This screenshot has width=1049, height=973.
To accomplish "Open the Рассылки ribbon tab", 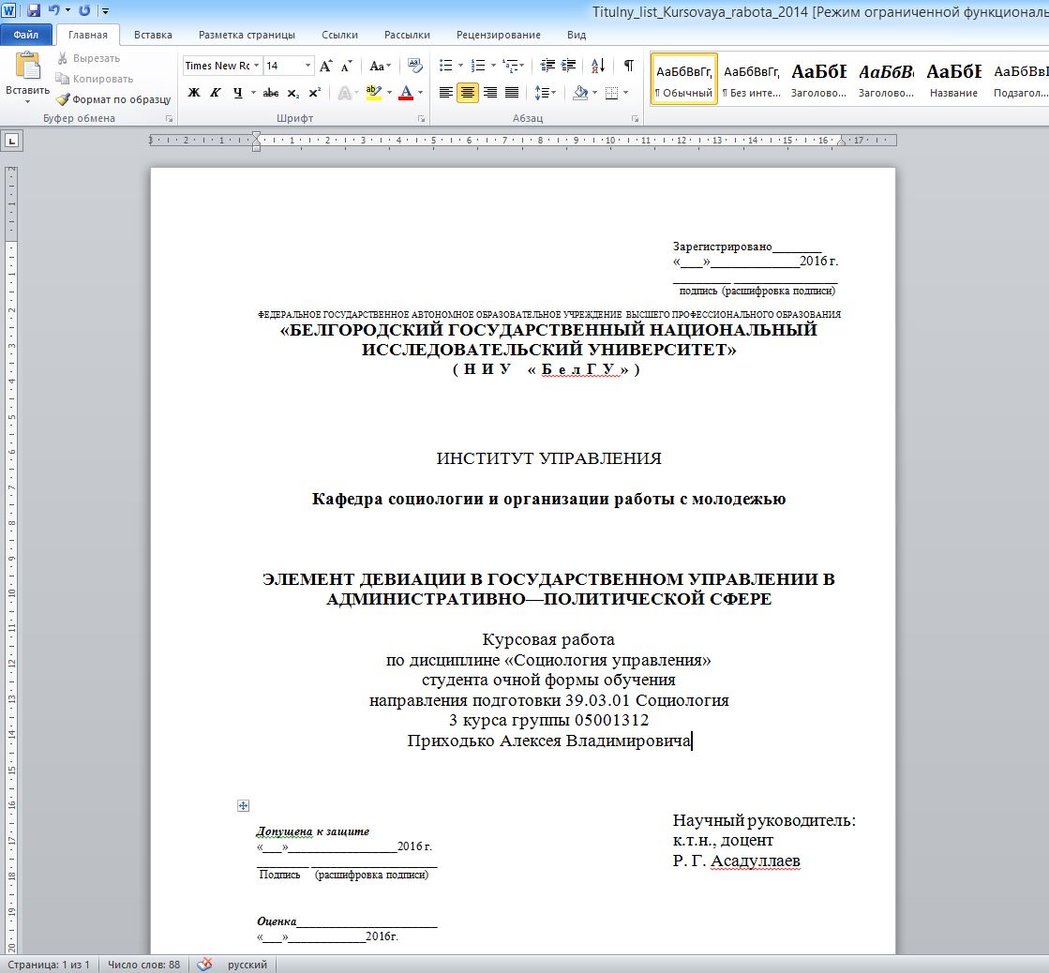I will click(x=407, y=35).
